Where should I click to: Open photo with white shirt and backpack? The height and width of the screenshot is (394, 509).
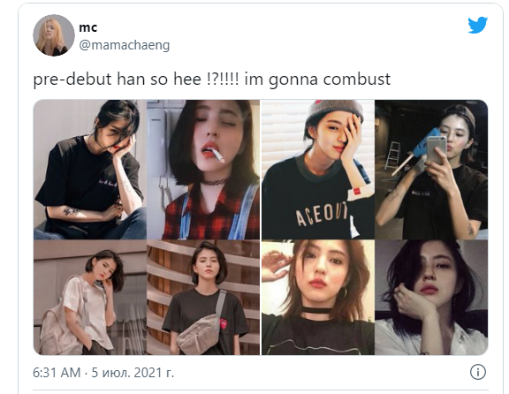point(90,298)
